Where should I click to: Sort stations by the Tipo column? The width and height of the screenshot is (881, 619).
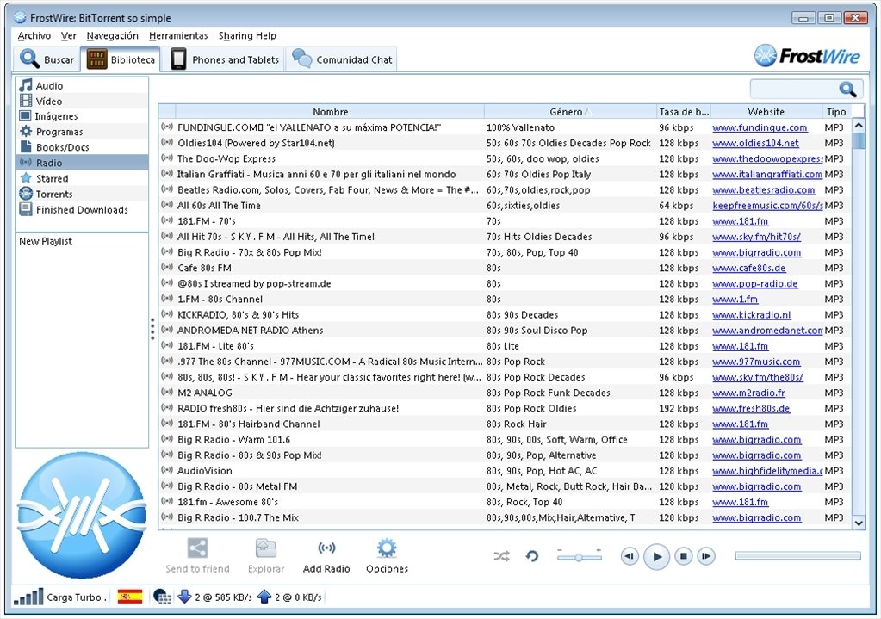coord(836,112)
